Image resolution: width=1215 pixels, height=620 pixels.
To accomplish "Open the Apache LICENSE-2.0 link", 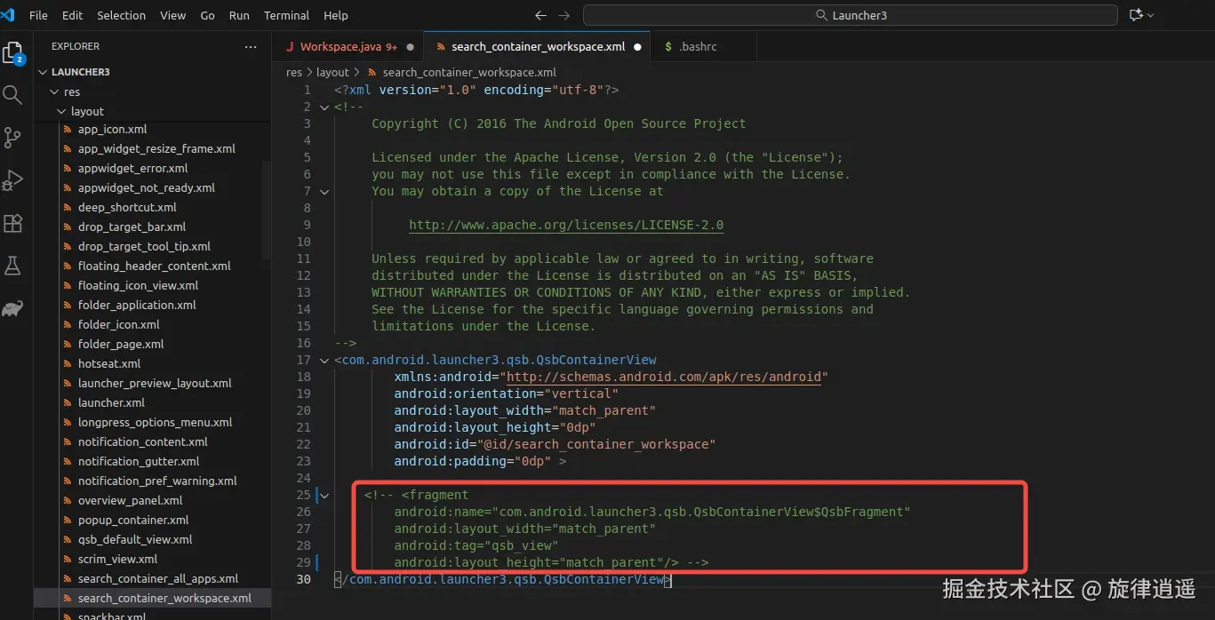I will click(565, 225).
